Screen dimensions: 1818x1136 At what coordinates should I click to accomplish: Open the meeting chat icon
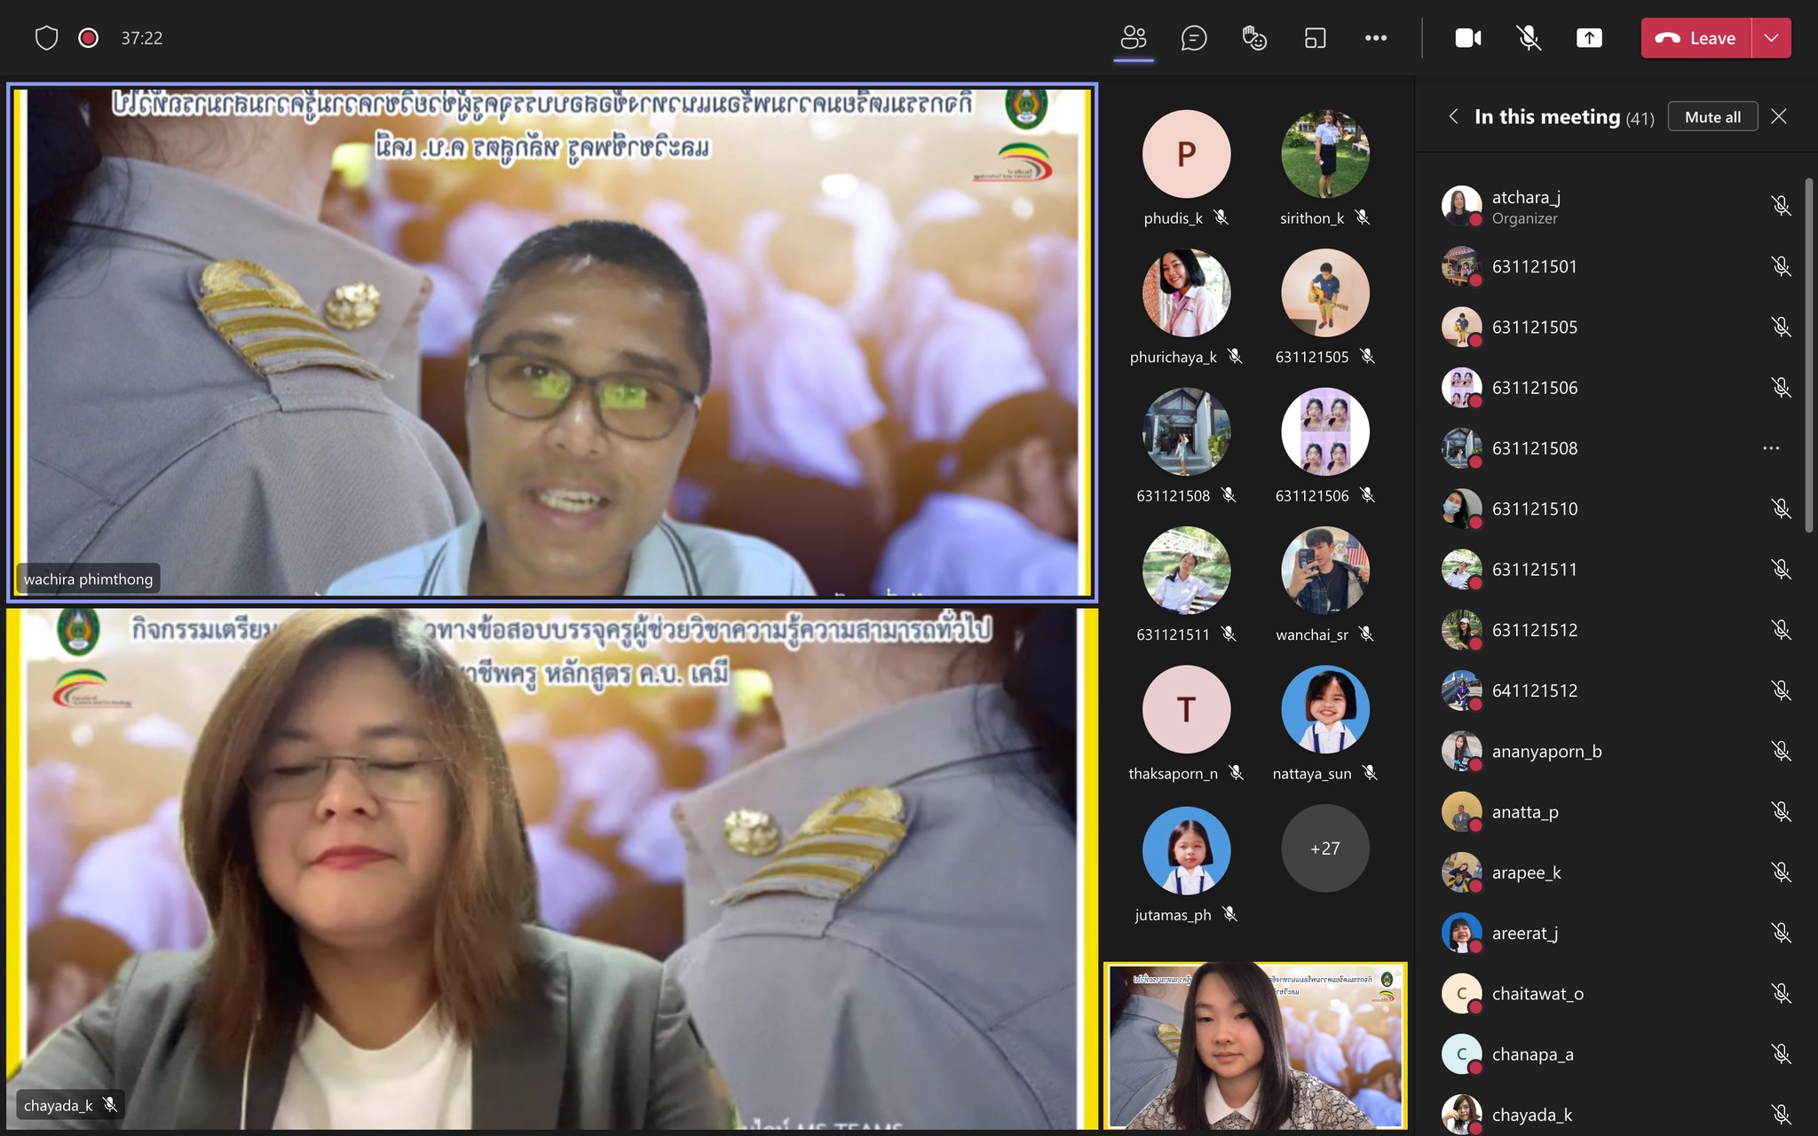1194,38
